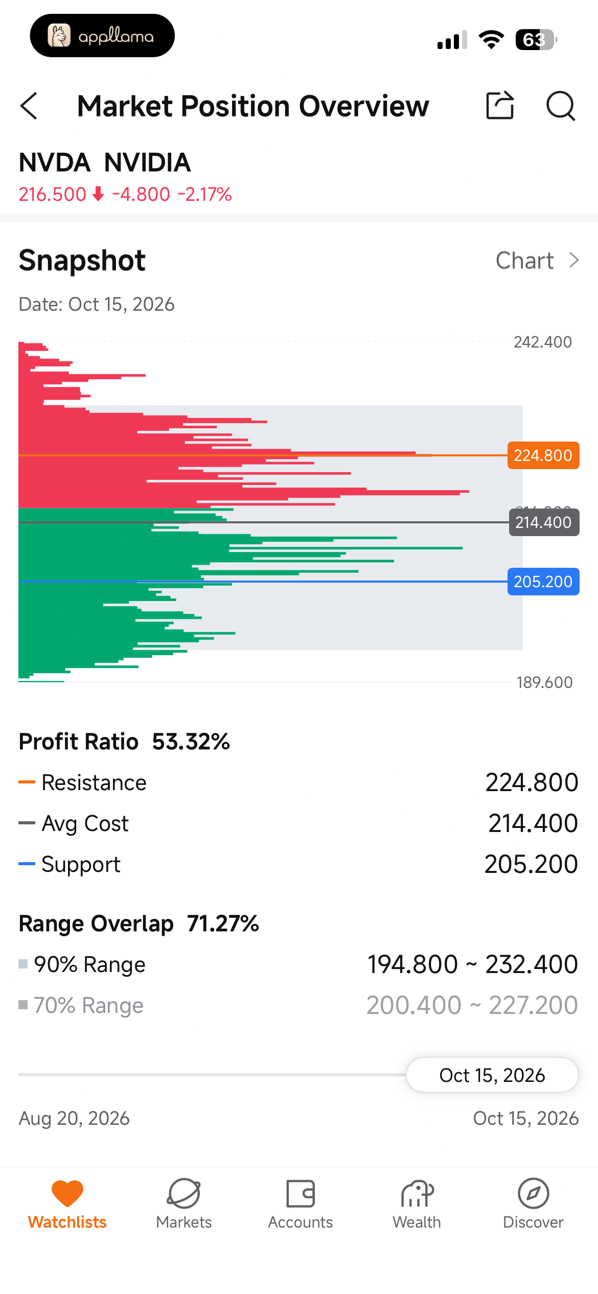Select the 90% Range row label
This screenshot has height=1294, width=598.
tap(89, 964)
